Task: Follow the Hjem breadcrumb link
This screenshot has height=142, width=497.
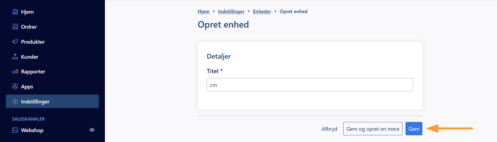Action: point(203,12)
